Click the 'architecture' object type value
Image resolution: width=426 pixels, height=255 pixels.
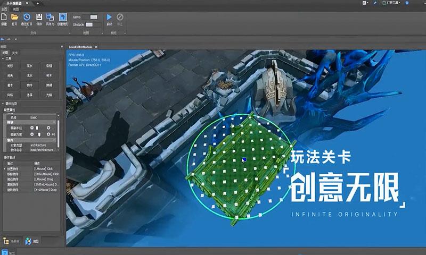(x=38, y=145)
